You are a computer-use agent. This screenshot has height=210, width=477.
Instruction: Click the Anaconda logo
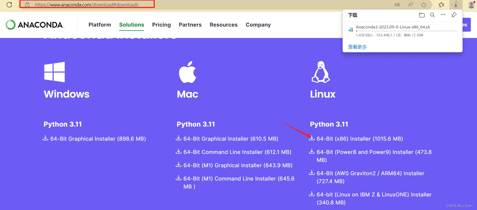35,25
